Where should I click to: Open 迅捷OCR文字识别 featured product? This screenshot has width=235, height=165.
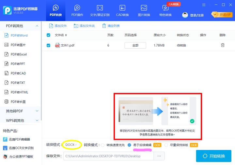(x=18, y=148)
